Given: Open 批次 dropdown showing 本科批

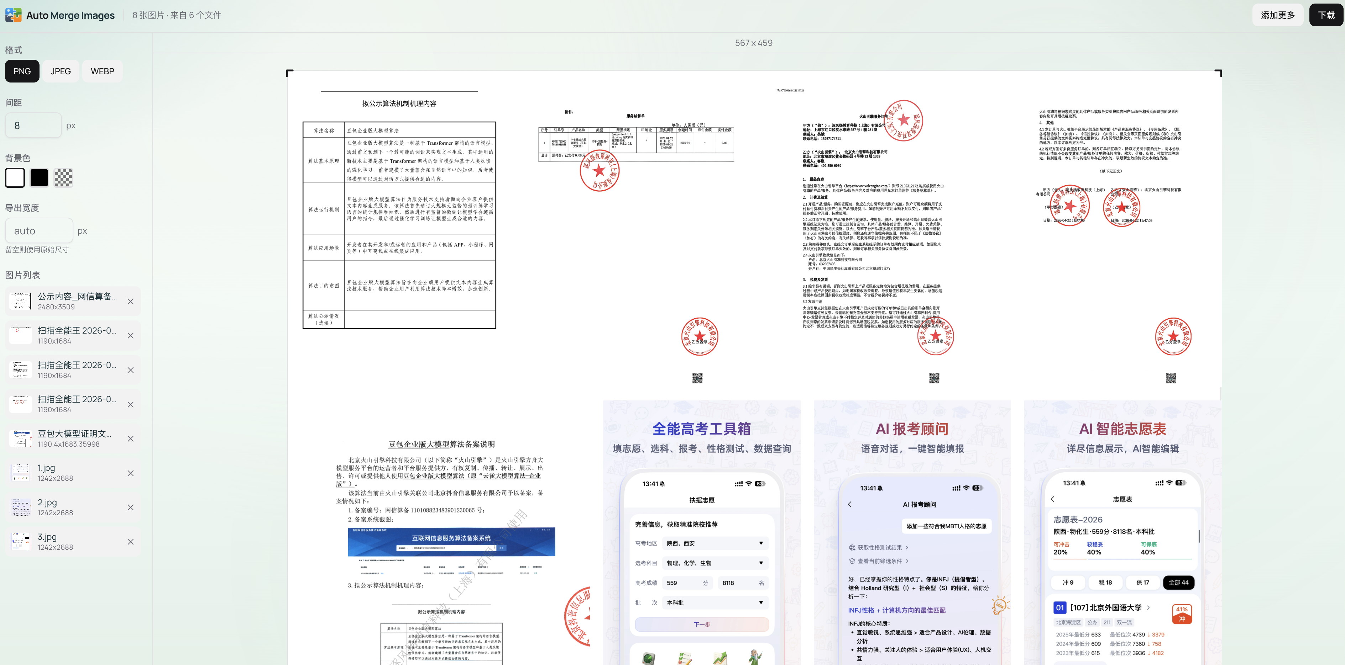Looking at the screenshot, I should (x=715, y=603).
